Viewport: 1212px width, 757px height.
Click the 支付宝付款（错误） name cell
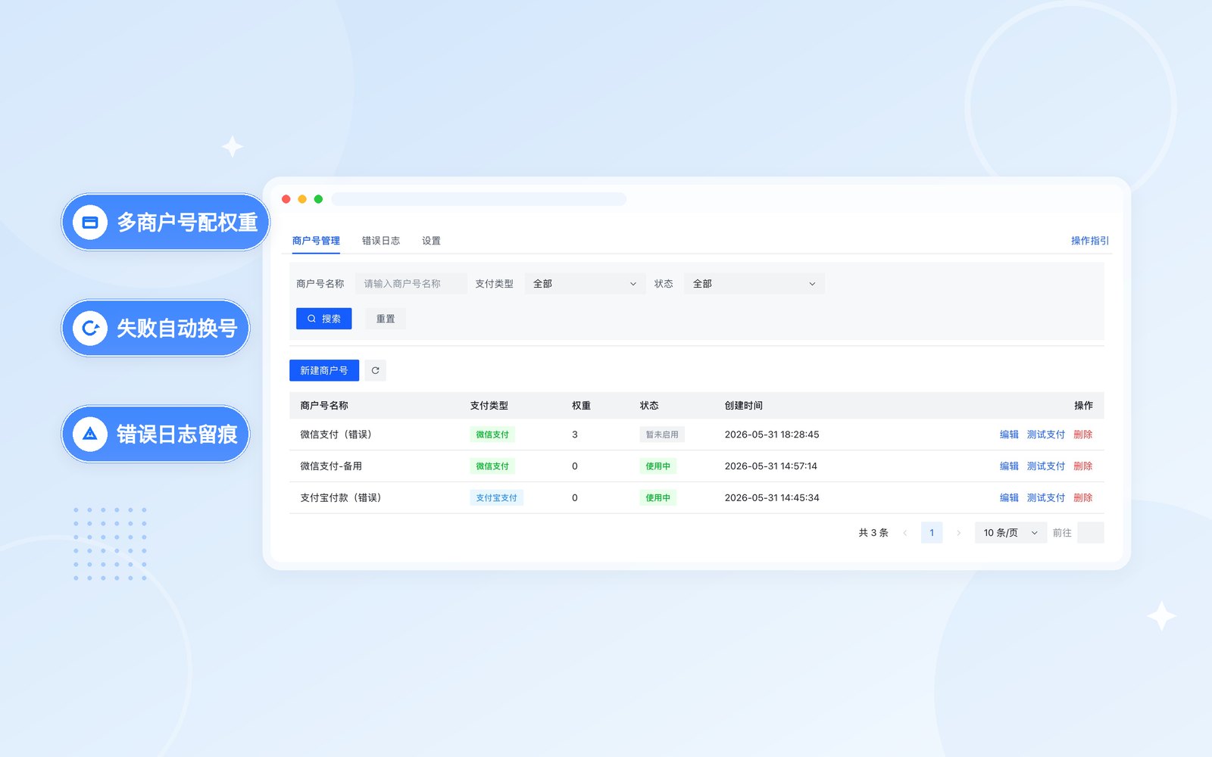[342, 498]
